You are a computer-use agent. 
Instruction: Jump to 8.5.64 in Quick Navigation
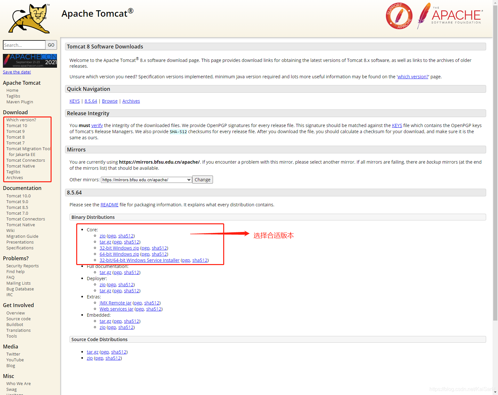91,101
